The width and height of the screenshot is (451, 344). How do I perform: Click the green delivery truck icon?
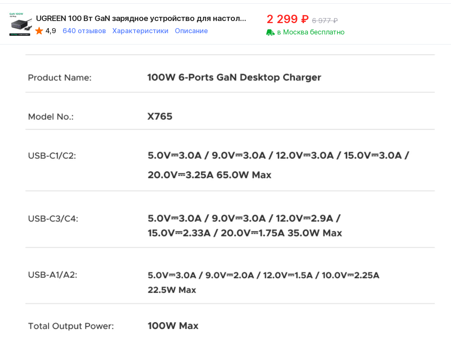tap(271, 32)
